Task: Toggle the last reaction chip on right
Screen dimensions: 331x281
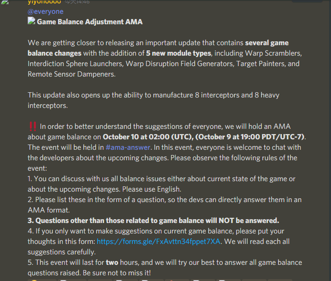Action: [280, 280]
